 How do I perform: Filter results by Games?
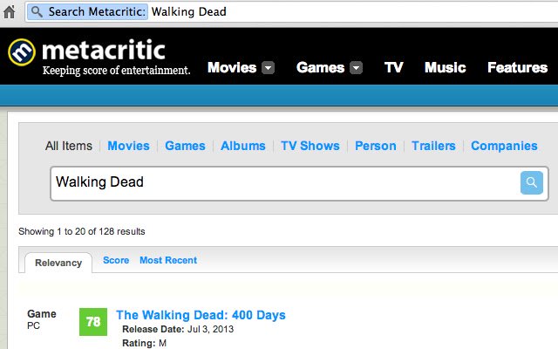(x=185, y=146)
